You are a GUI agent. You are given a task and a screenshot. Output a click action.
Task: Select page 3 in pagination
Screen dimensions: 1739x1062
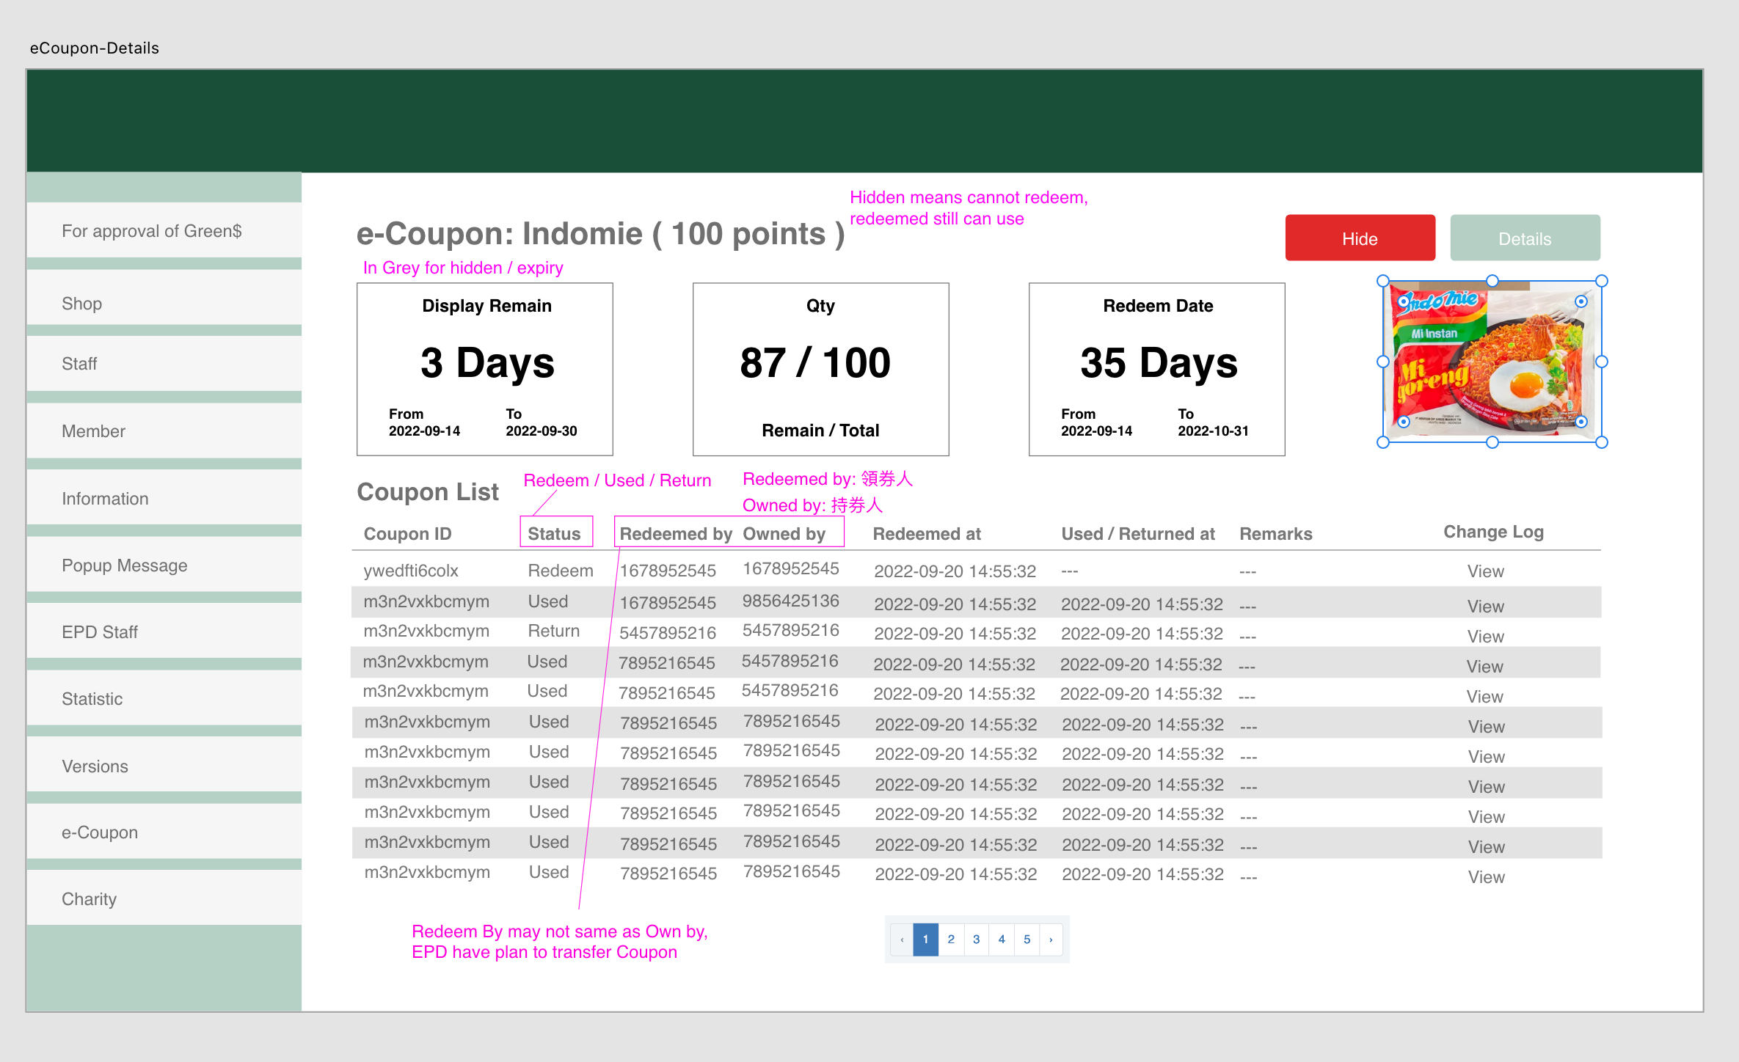pyautogui.click(x=976, y=940)
